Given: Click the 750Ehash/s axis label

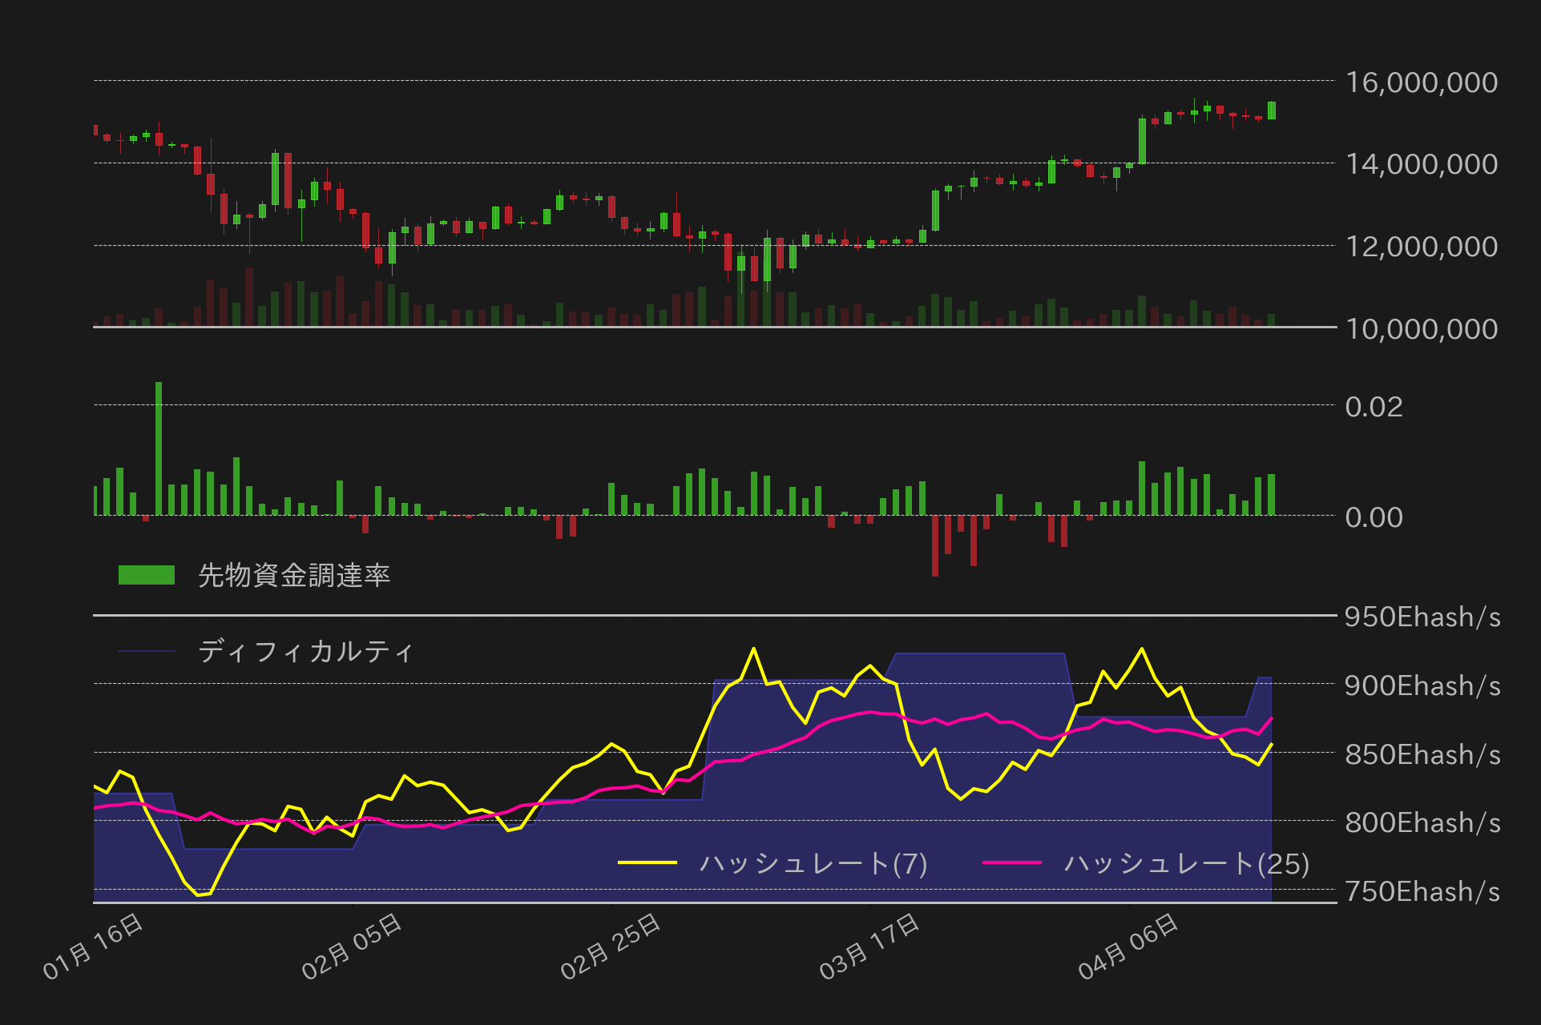Looking at the screenshot, I should 1422,891.
